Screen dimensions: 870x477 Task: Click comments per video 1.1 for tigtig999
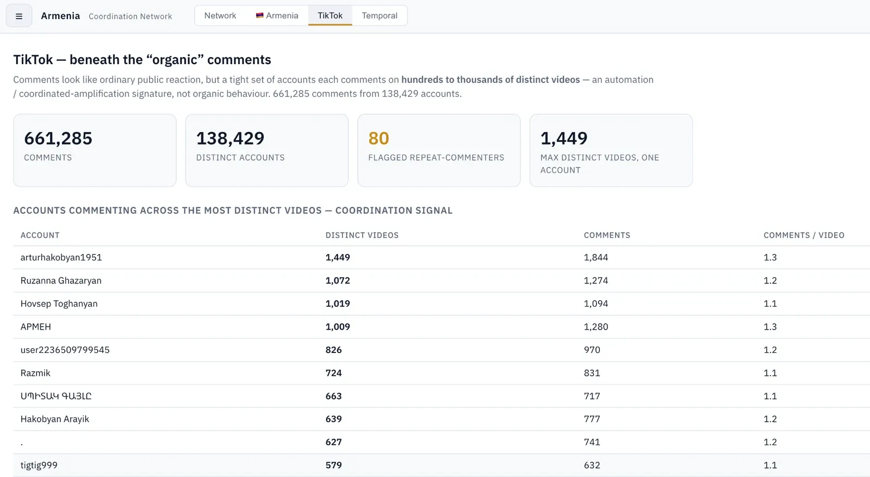point(770,465)
